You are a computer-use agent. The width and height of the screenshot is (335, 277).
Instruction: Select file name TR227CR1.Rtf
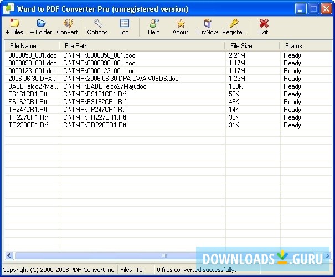point(28,117)
